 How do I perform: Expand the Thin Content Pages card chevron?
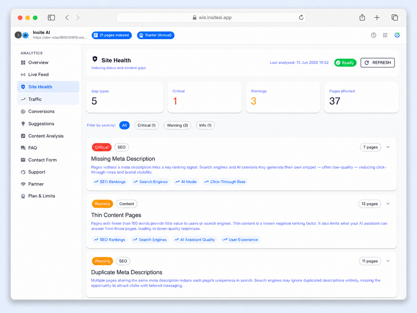(x=388, y=204)
